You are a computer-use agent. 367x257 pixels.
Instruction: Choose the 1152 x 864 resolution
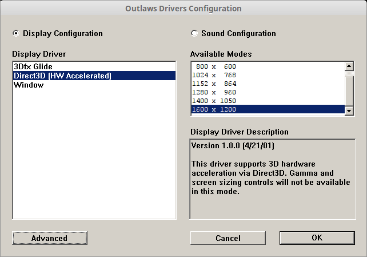coord(268,84)
